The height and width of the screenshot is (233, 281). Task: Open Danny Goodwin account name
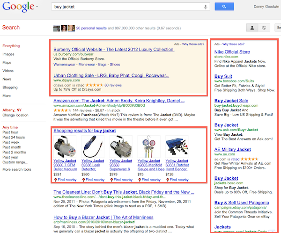(266, 7)
